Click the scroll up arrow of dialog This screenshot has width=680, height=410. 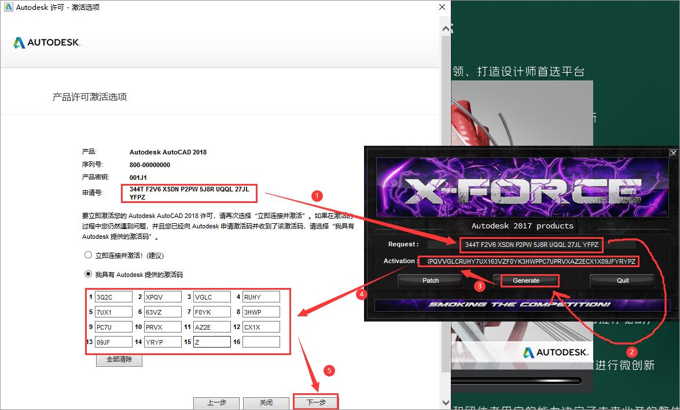(446, 28)
